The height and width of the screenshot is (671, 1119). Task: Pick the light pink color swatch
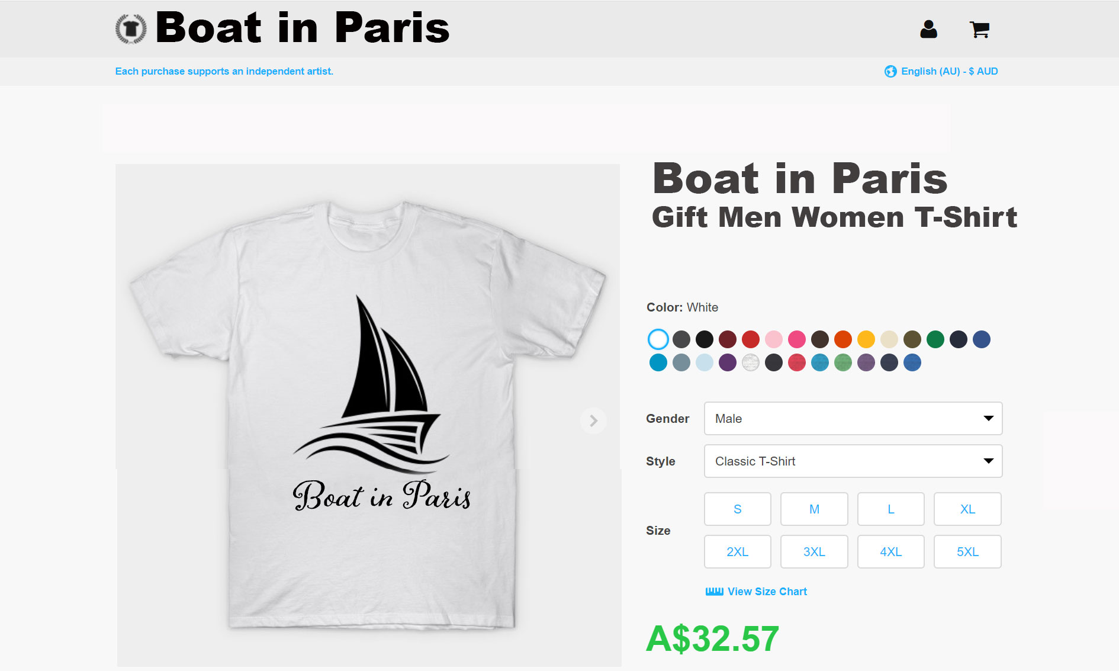pos(773,339)
